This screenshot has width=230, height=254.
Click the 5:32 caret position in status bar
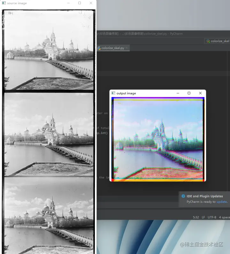196,217
